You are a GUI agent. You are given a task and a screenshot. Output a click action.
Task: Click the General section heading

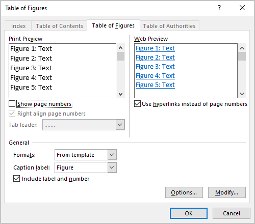(19, 143)
